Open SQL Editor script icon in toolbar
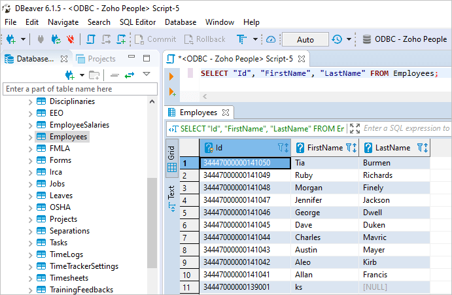This screenshot has width=452, height=295. click(x=91, y=39)
